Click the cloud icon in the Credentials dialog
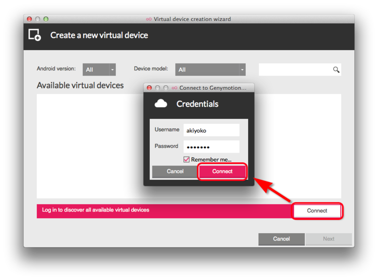This screenshot has width=378, height=280. pos(161,104)
